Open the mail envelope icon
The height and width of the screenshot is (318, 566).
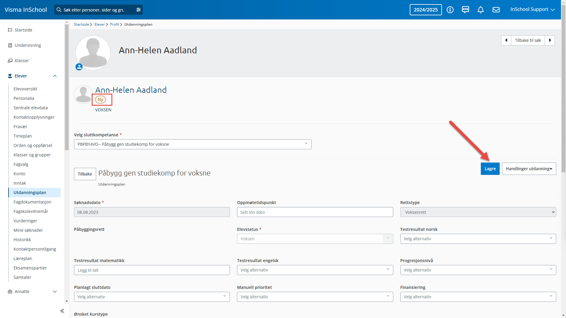point(496,10)
